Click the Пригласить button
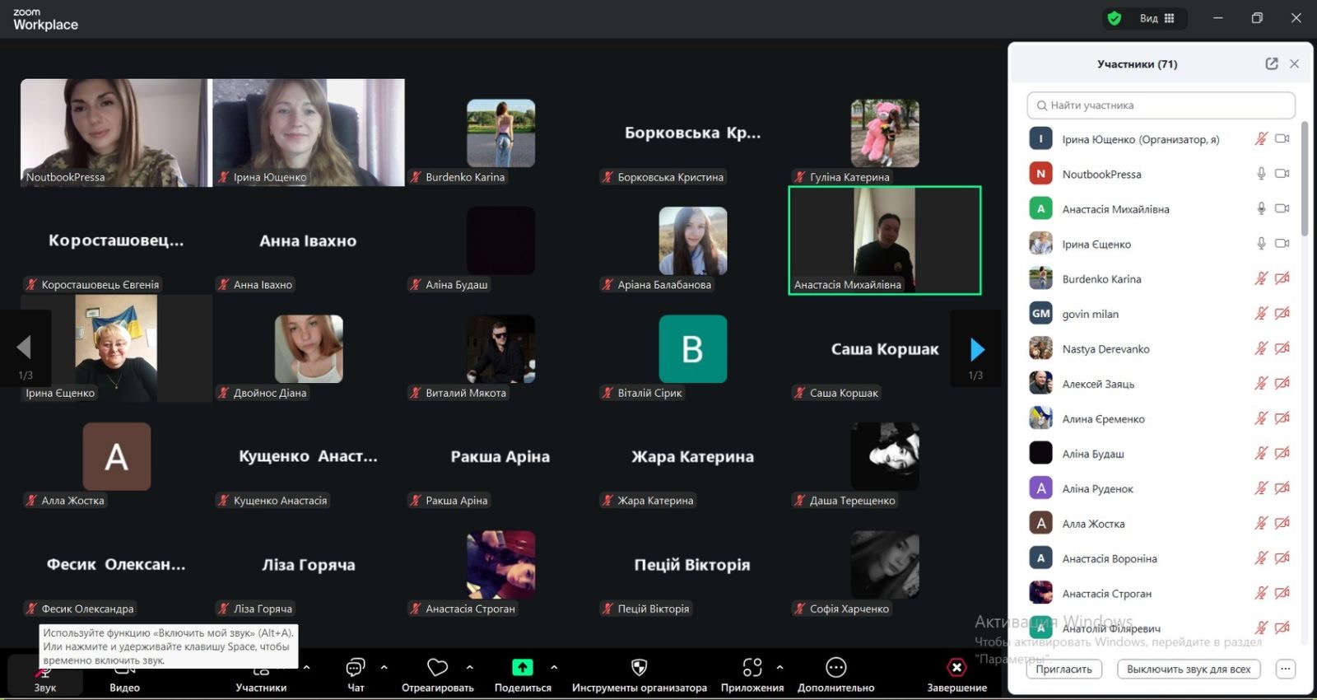Image resolution: width=1317 pixels, height=700 pixels. pyautogui.click(x=1063, y=670)
